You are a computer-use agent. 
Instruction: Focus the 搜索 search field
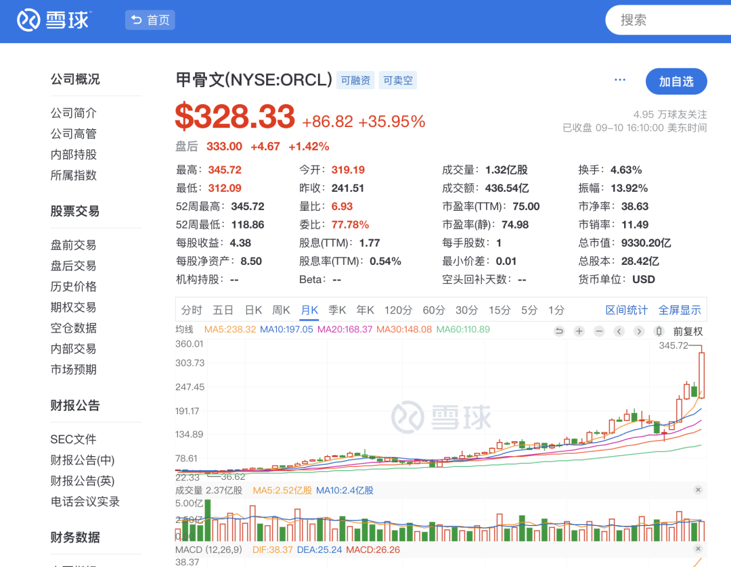point(668,20)
